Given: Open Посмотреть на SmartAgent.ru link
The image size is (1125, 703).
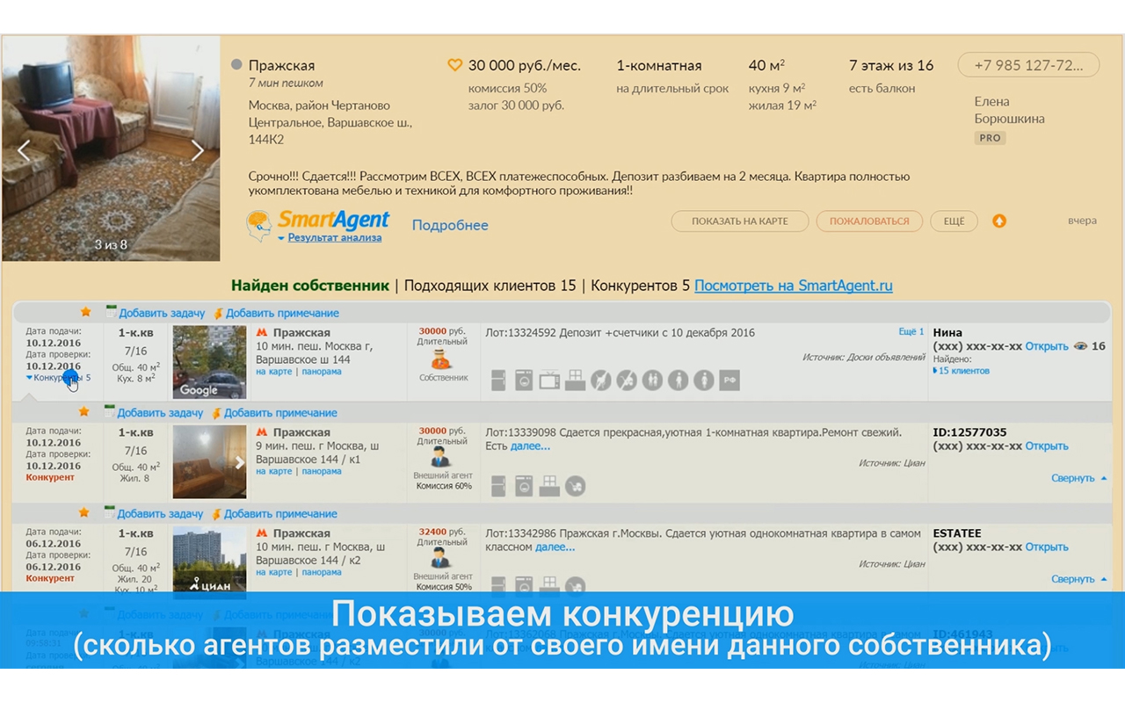Looking at the screenshot, I should click(x=794, y=286).
